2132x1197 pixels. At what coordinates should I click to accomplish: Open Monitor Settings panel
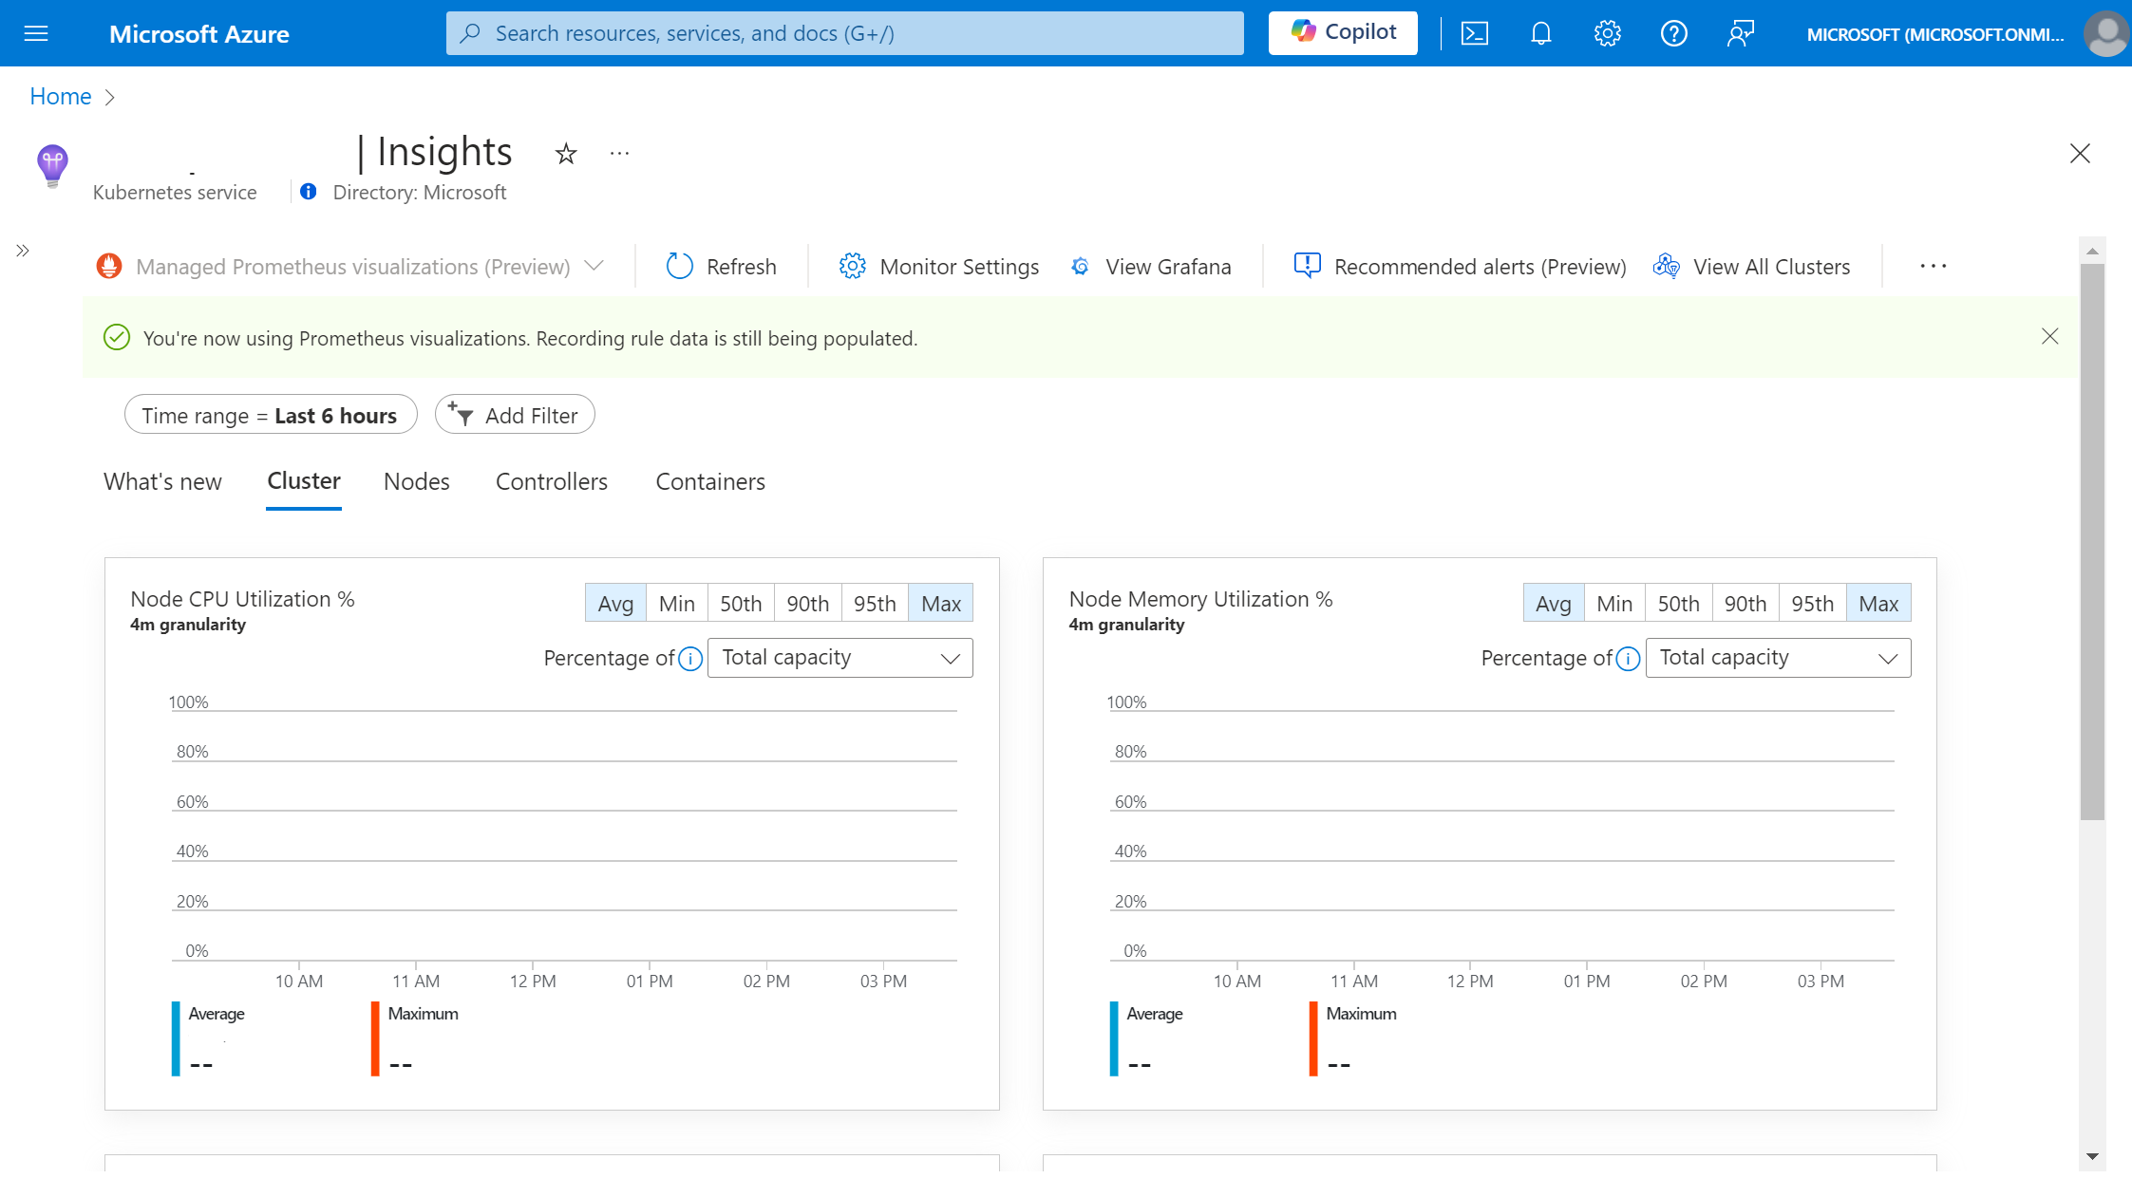937,265
